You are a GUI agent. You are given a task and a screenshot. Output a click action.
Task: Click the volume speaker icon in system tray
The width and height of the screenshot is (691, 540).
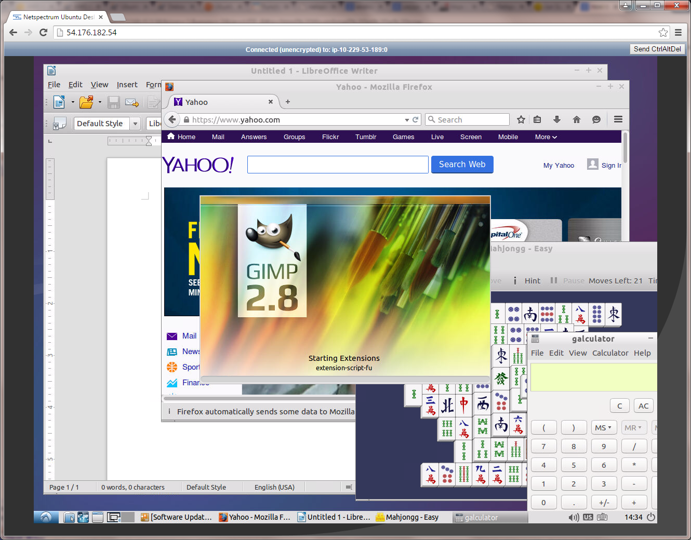pos(574,517)
